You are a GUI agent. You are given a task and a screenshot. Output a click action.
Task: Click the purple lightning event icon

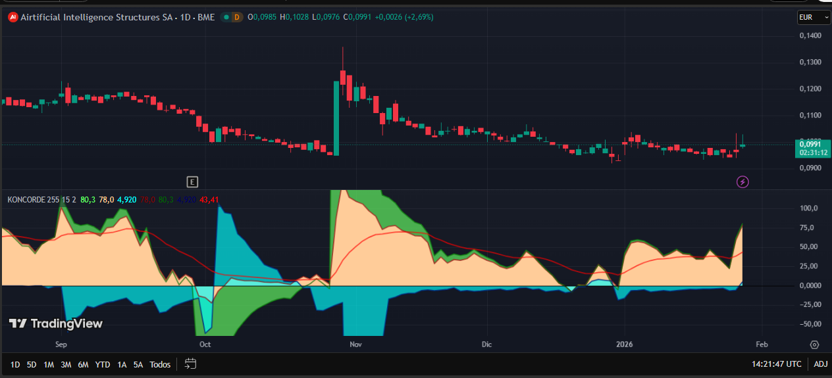click(742, 181)
